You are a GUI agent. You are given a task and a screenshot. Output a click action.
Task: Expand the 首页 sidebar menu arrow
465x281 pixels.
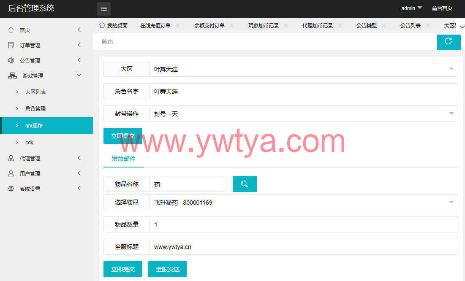[79, 30]
